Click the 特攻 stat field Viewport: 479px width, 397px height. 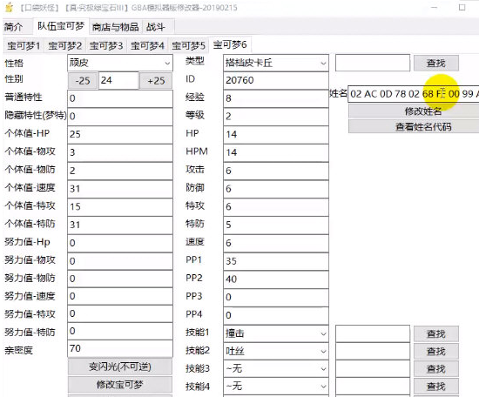point(276,206)
